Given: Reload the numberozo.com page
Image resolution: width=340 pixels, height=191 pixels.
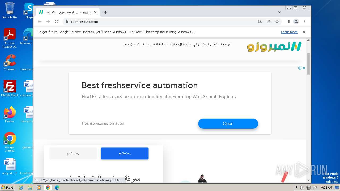Looking at the screenshot, I should 57,22.
